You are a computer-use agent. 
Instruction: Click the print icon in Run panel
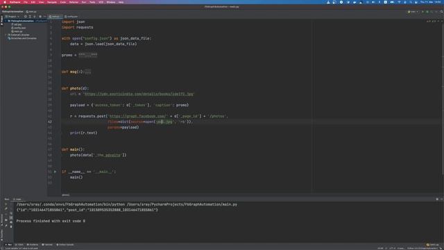(x=11, y=222)
